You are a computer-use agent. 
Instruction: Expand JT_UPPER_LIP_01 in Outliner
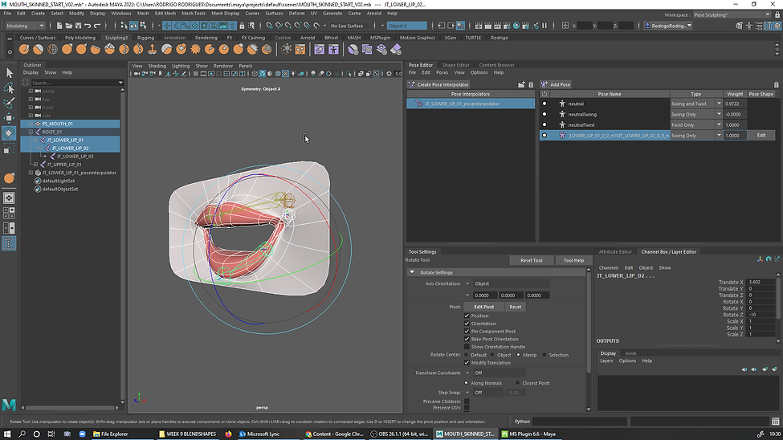[x=35, y=165]
